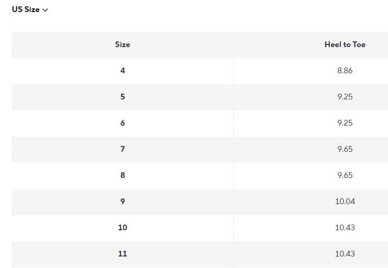Select size 8 in the table

[x=123, y=175]
